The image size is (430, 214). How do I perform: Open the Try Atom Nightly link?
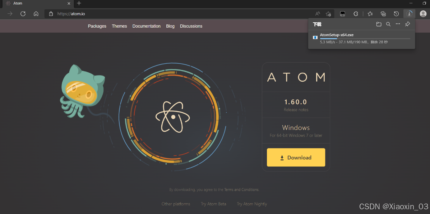coord(252,204)
